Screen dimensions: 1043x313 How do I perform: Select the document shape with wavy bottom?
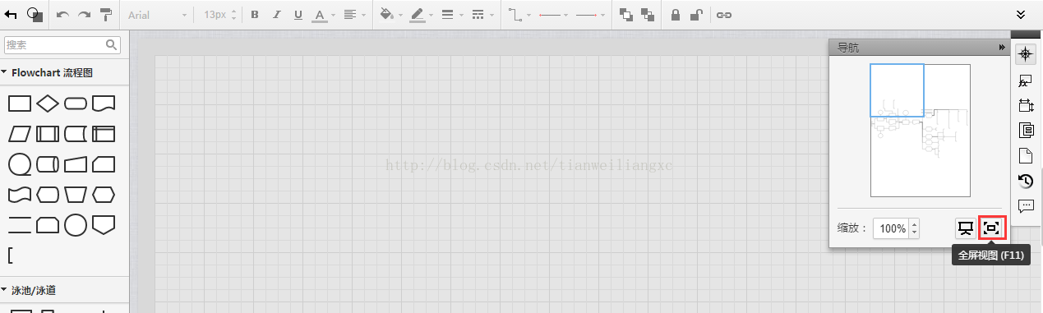coord(104,104)
